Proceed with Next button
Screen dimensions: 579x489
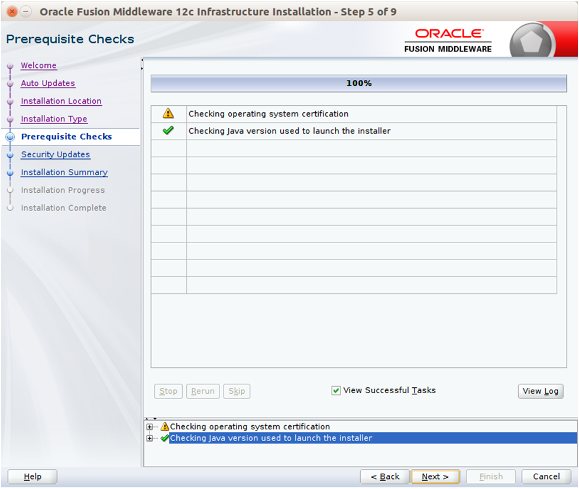click(435, 477)
